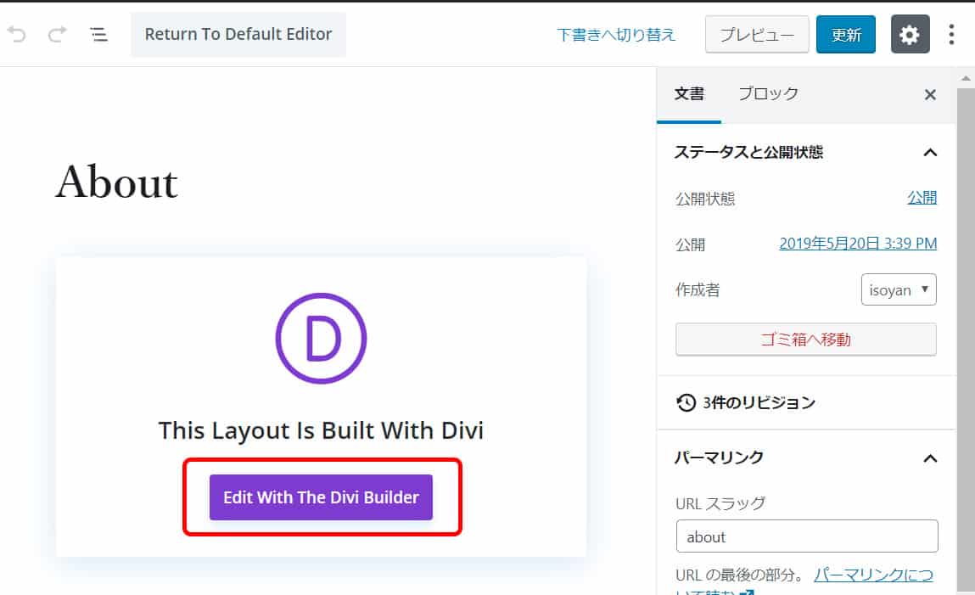Select the 文書 tab

(689, 94)
